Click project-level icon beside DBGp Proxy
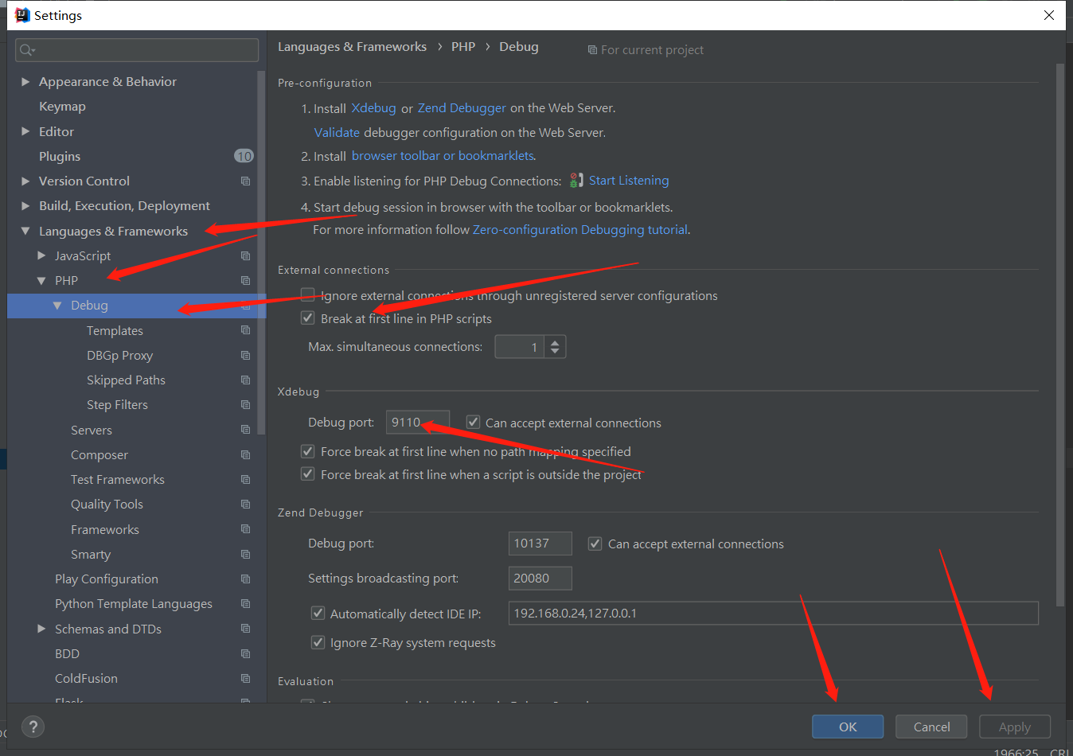Viewport: 1073px width, 756px height. [x=245, y=356]
